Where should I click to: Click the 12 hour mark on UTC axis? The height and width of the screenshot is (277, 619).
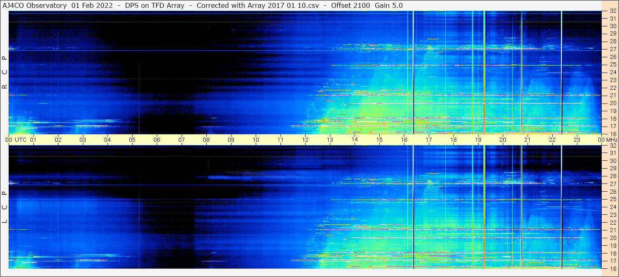point(305,140)
